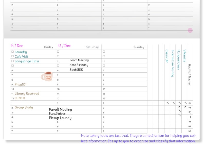This screenshot has height=153, width=204.
Task: Click the Monday Intermitten Fasting checkmark
Action: 174,103
